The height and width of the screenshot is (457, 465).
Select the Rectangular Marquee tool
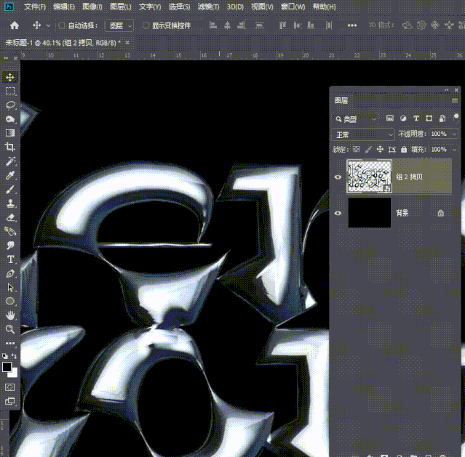pos(10,91)
